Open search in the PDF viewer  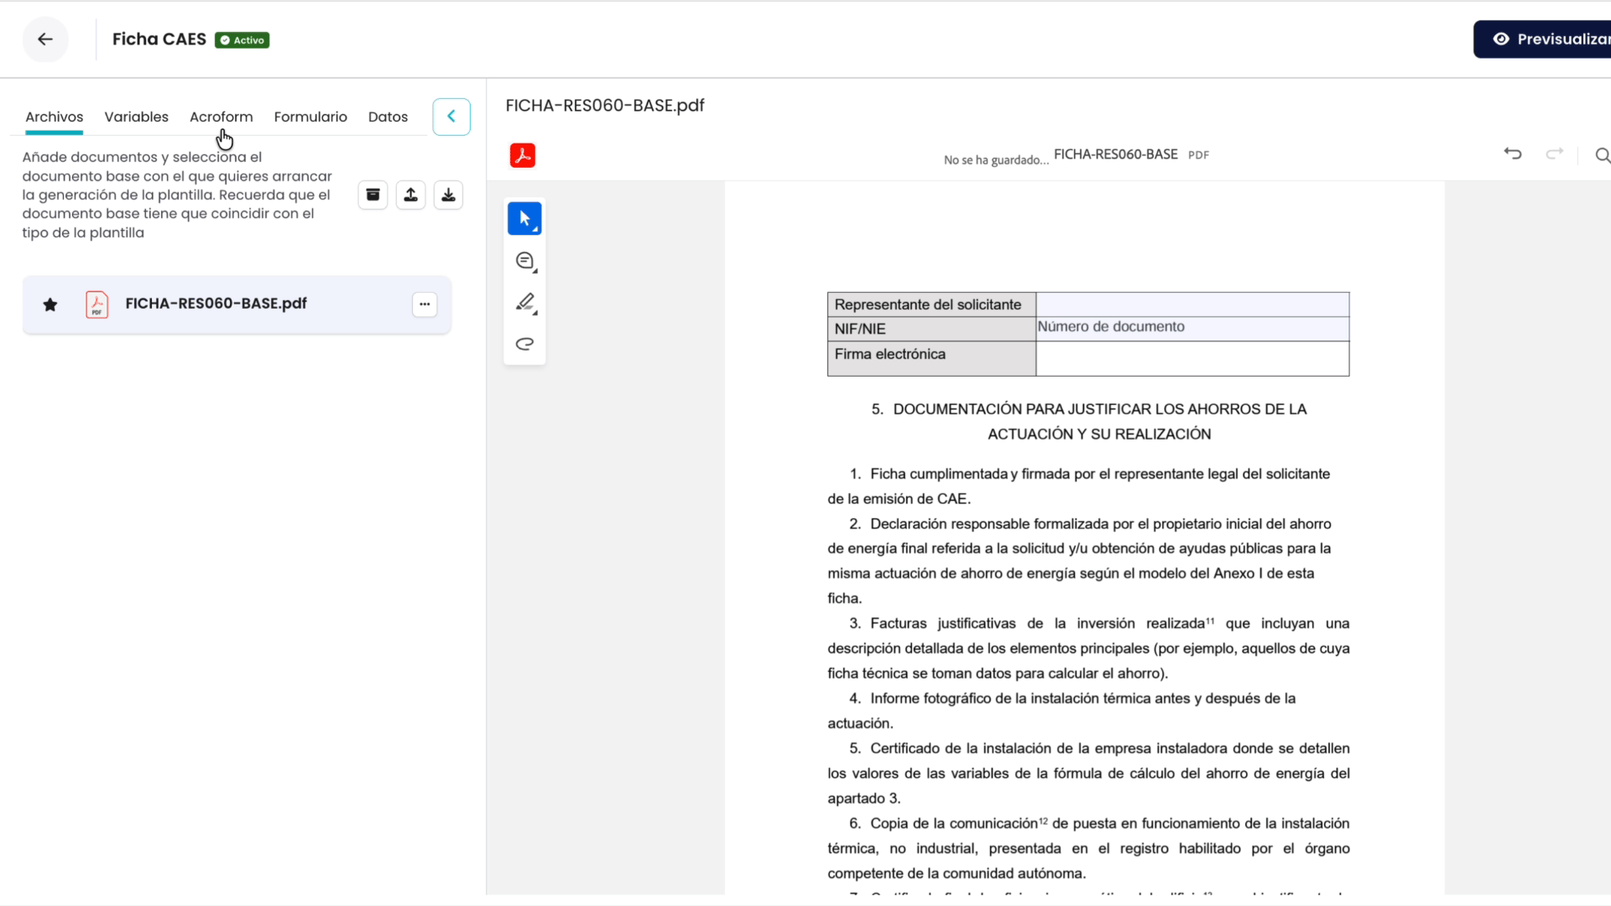(x=1602, y=155)
